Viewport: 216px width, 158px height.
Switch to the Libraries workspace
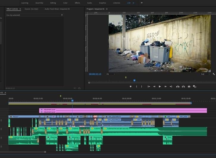(x=117, y=3)
